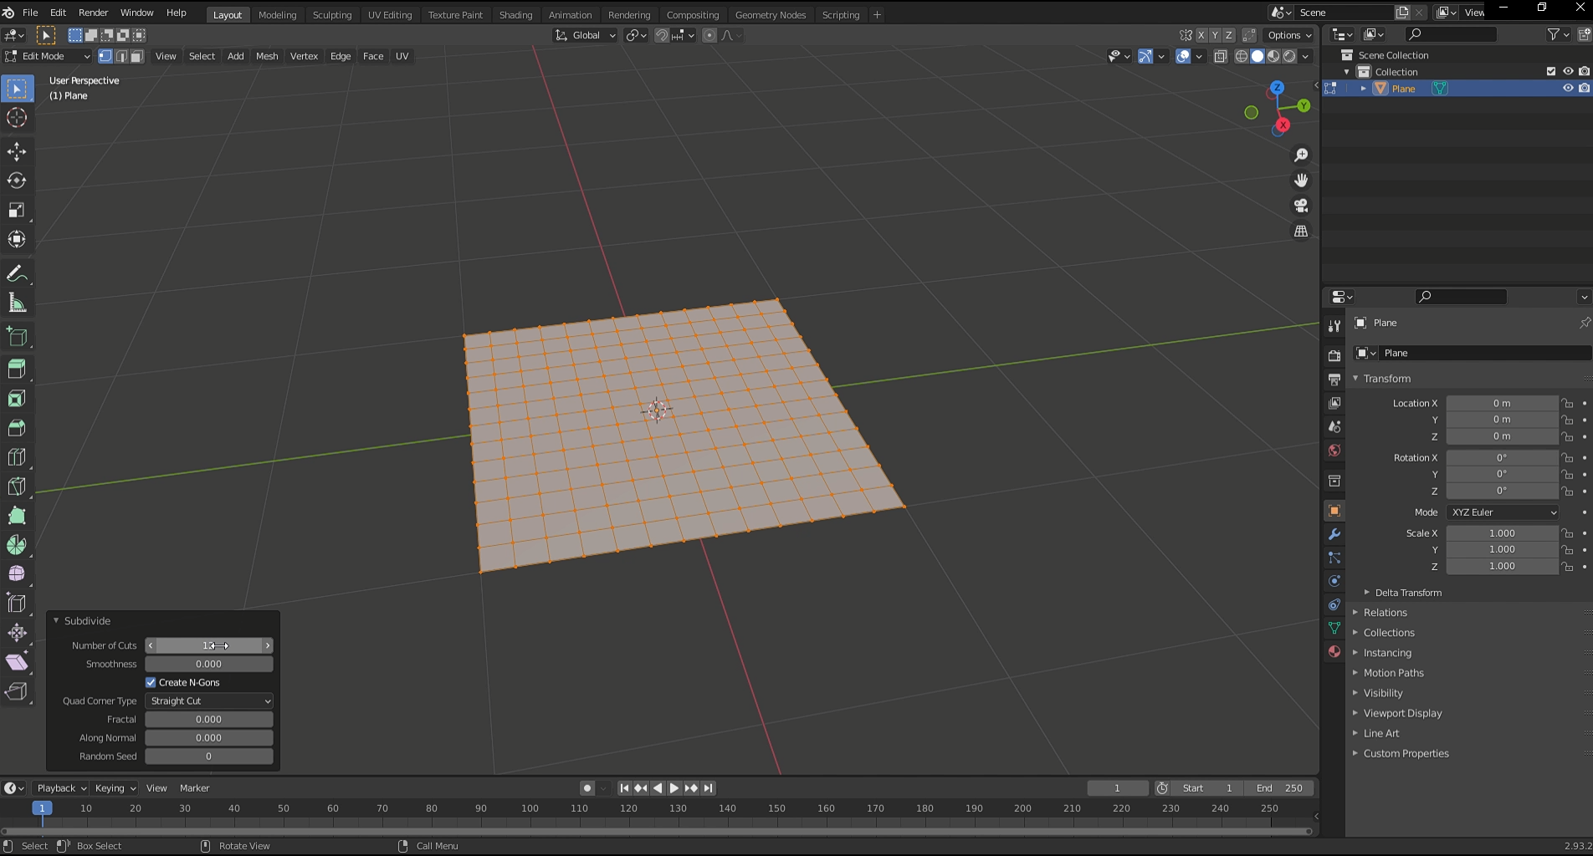Select the Add Cube tool

click(x=17, y=337)
